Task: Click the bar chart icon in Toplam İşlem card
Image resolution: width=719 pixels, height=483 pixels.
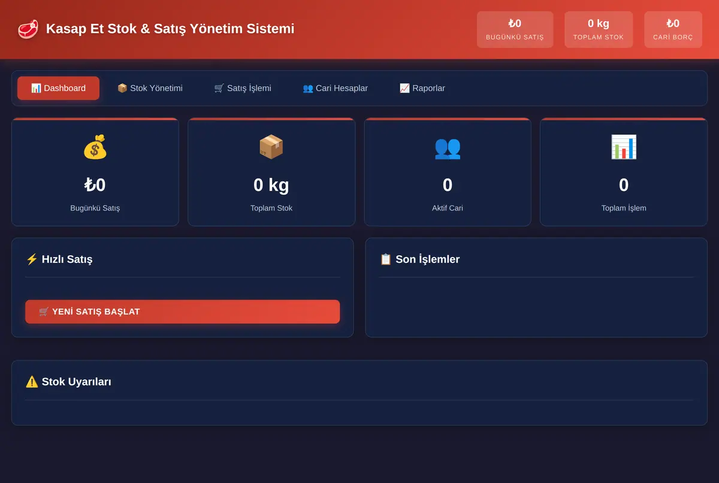Action: pyautogui.click(x=624, y=147)
